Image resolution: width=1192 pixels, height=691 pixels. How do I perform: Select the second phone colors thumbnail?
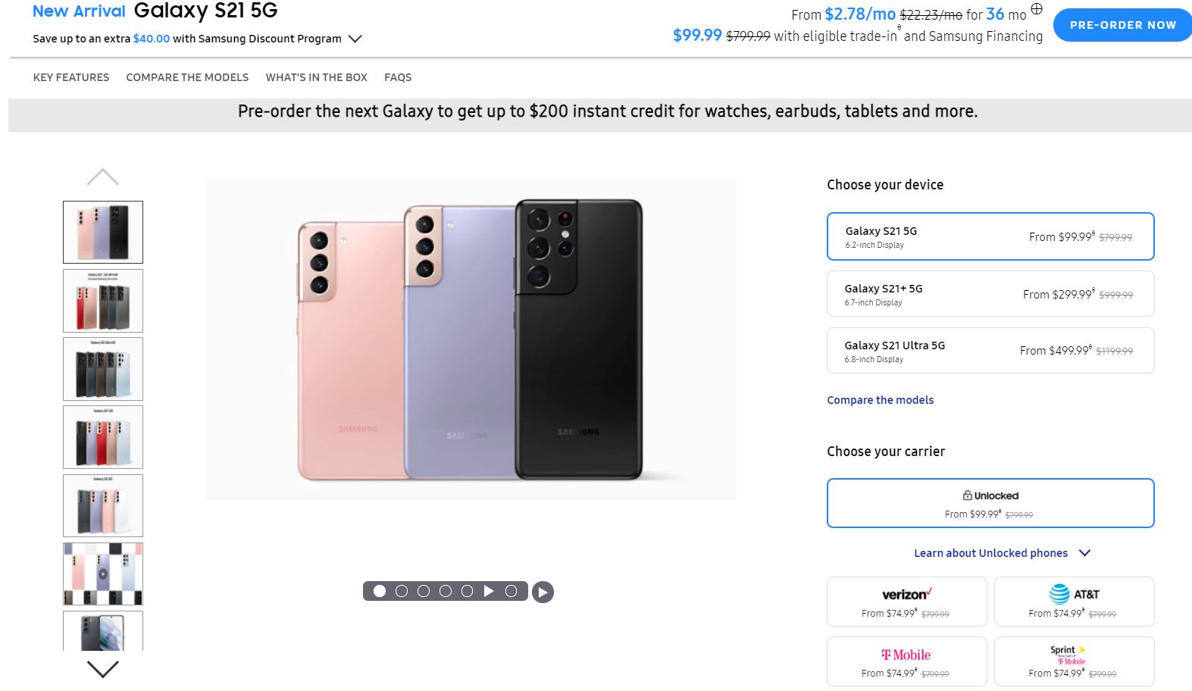(103, 301)
